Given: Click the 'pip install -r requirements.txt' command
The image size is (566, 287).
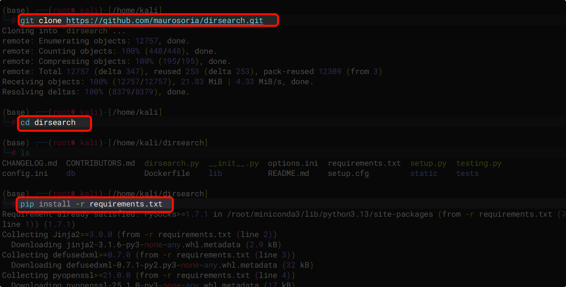Looking at the screenshot, I should pyautogui.click(x=91, y=204).
